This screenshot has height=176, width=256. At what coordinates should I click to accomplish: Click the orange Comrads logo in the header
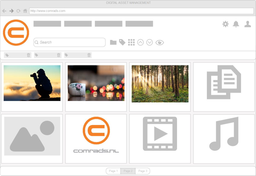pos(16,32)
